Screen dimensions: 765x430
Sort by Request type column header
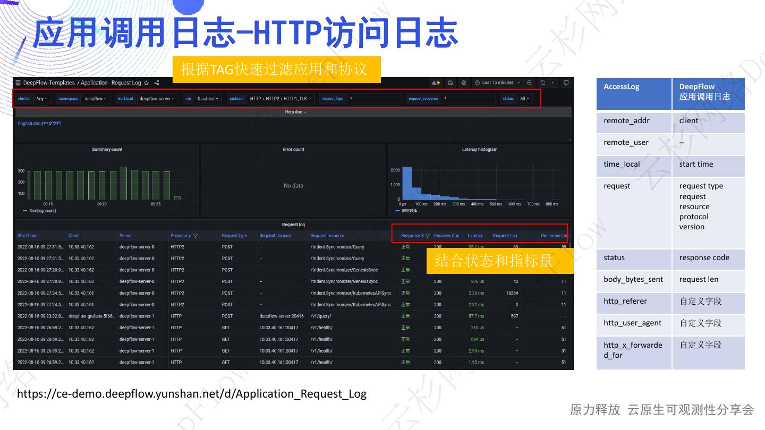(234, 236)
